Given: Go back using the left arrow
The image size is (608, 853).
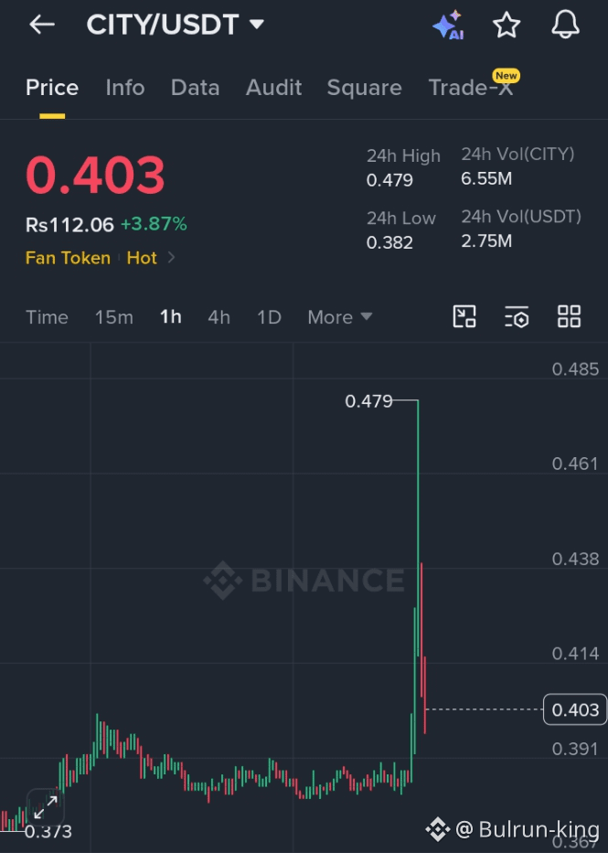Looking at the screenshot, I should click(x=42, y=25).
